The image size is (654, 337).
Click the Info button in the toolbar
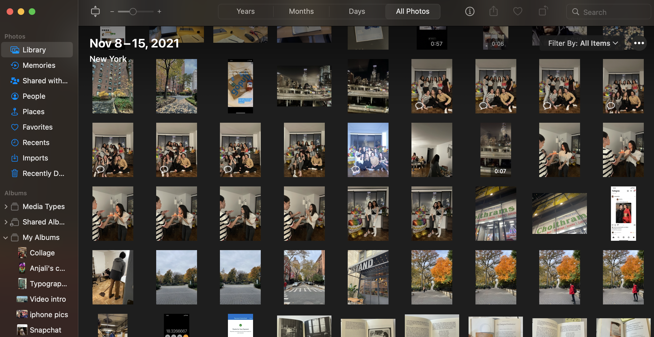[469, 11]
